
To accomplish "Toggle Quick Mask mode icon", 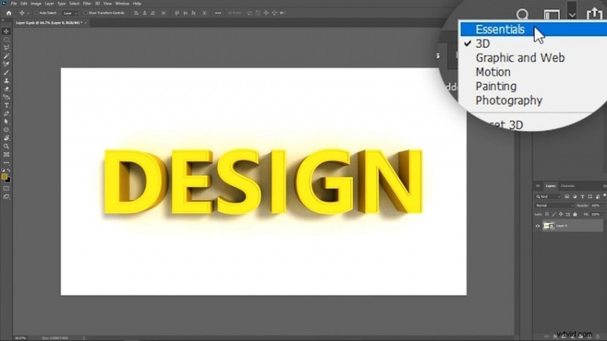I will click(6, 188).
